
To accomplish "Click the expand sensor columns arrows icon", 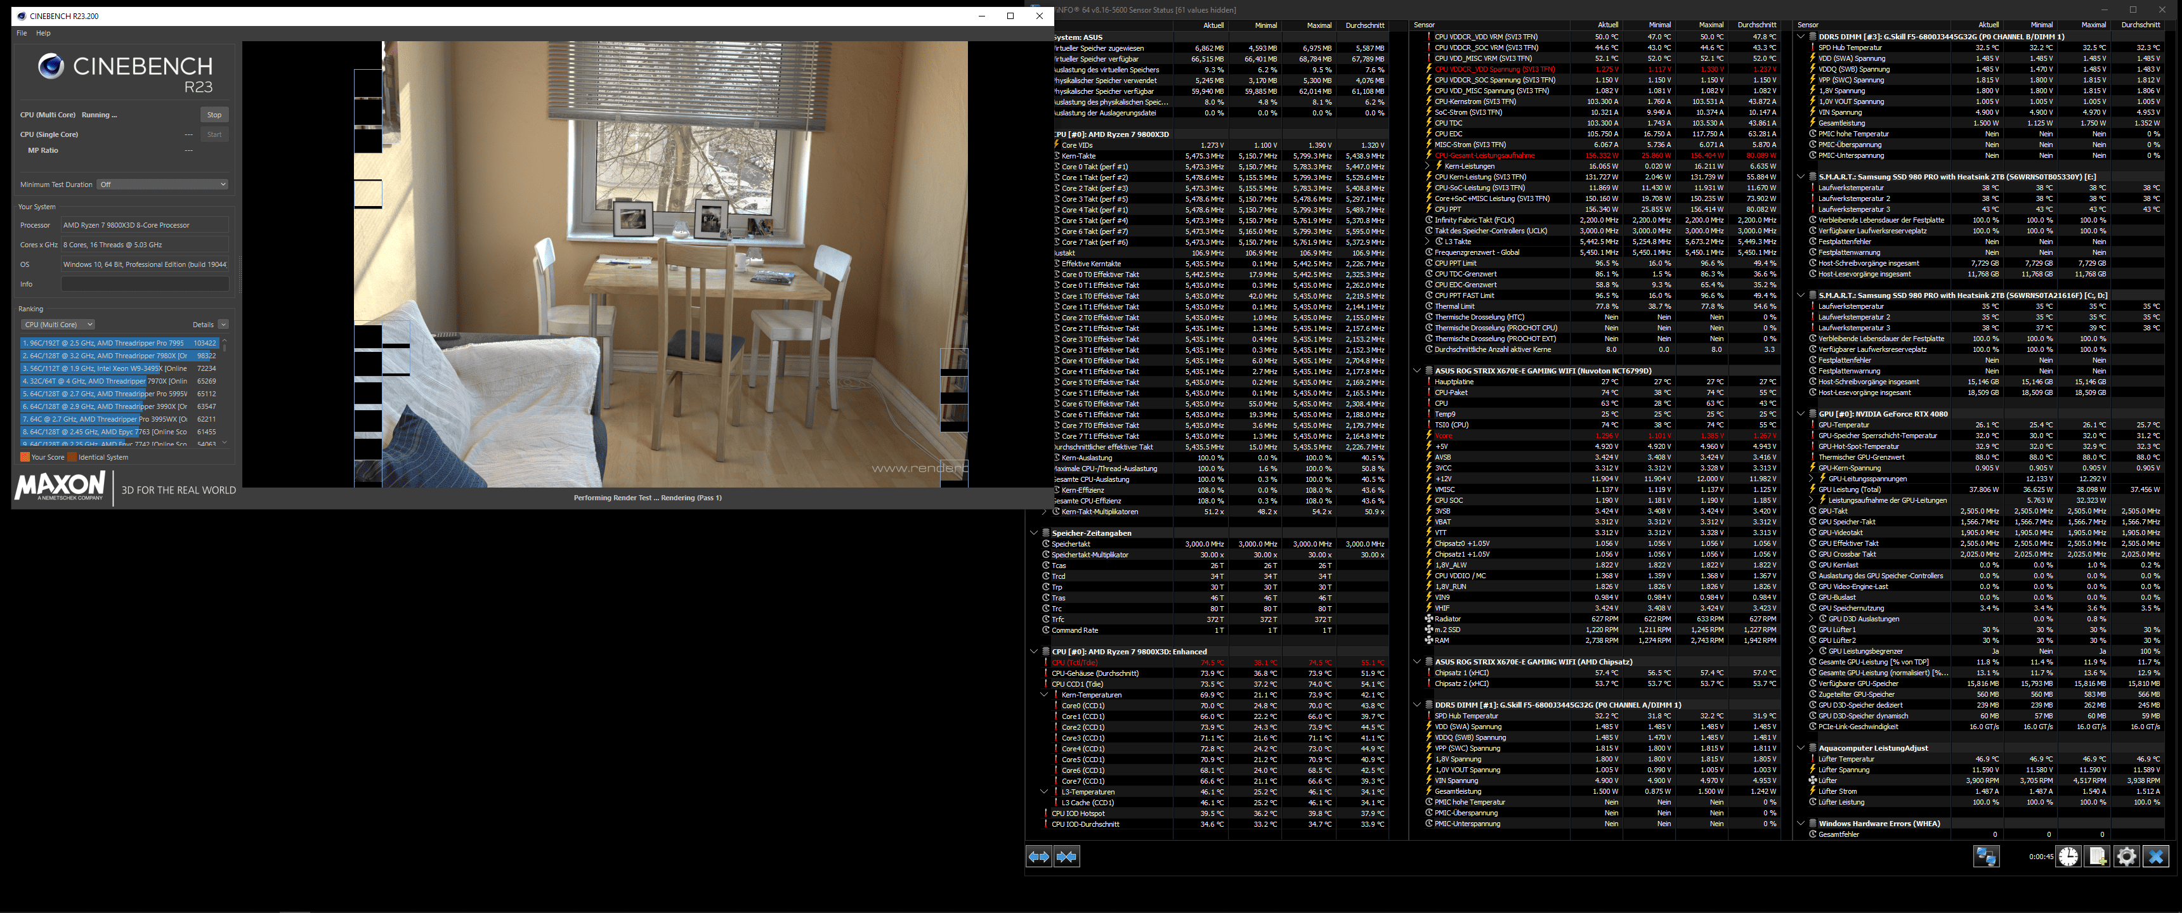I will coord(1038,857).
